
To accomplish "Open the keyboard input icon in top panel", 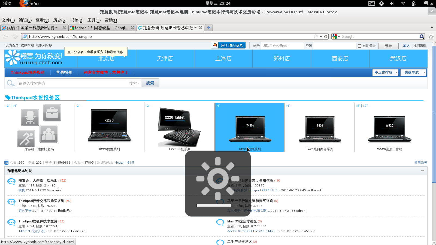I will click(371, 3).
